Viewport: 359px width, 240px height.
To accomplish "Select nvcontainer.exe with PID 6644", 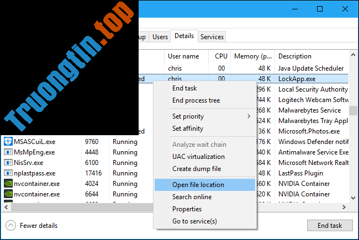I will [36, 194].
